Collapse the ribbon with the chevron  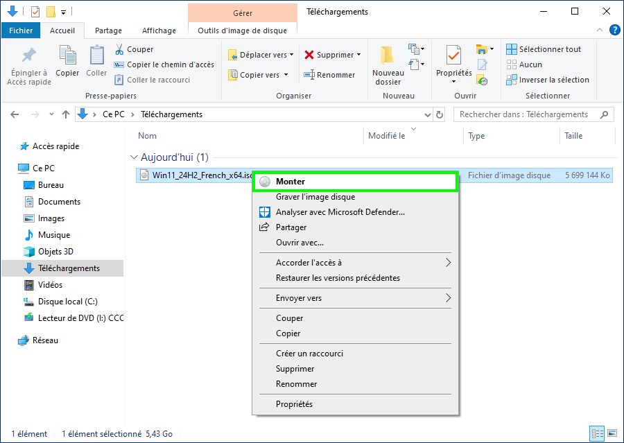600,30
